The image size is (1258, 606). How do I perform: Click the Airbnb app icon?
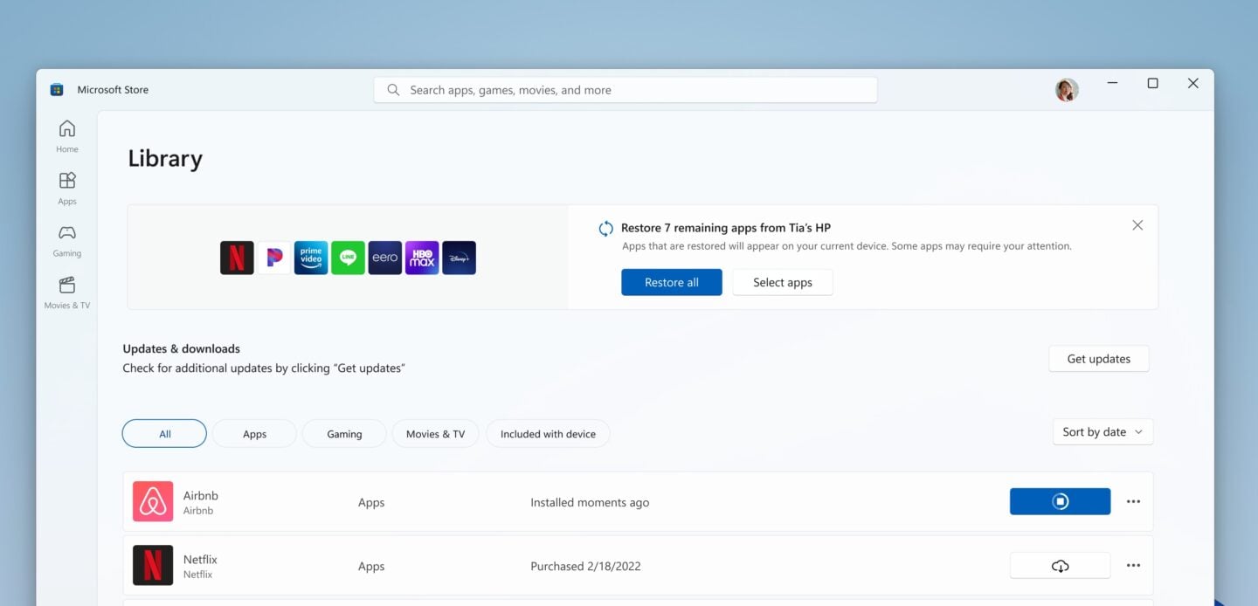coord(153,501)
